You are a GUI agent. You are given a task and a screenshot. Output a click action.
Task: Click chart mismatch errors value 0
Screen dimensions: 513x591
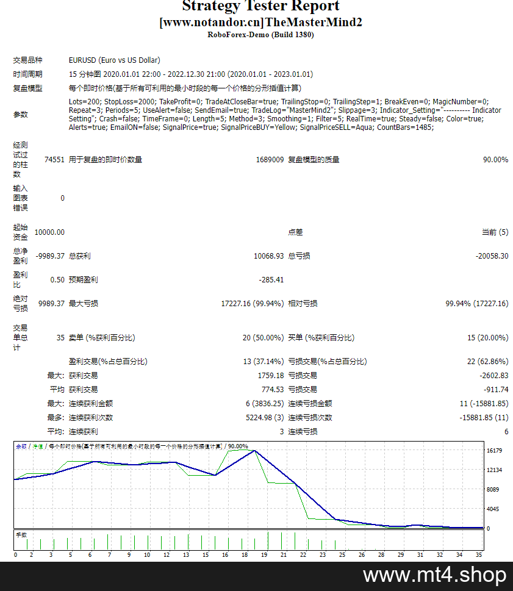[63, 198]
